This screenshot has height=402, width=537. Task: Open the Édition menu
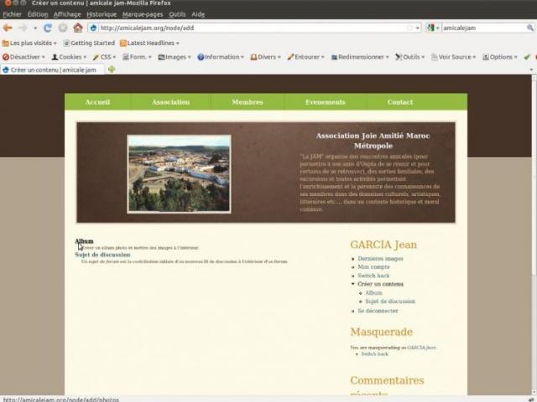[x=38, y=14]
